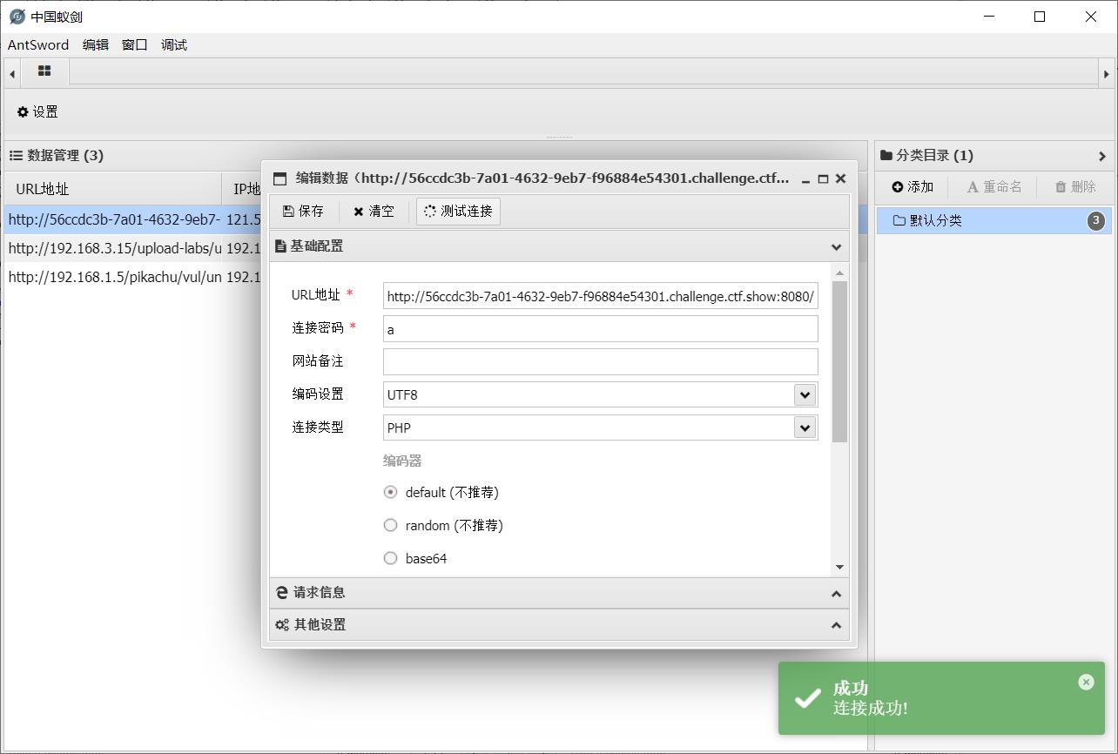The width and height of the screenshot is (1118, 754).
Task: Select the base64 encoder radio button
Action: [x=390, y=558]
